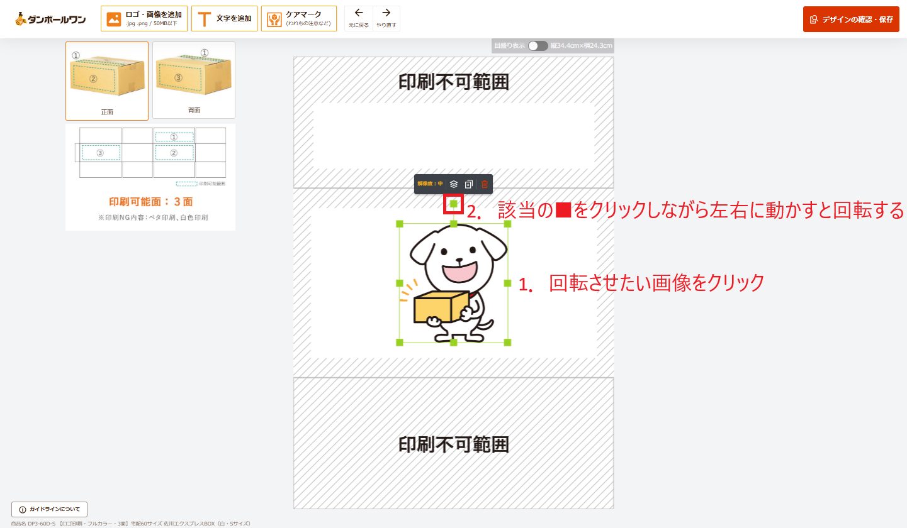This screenshot has width=907, height=528.
Task: Click the bottom-middle green resize handle
Action: pyautogui.click(x=454, y=343)
